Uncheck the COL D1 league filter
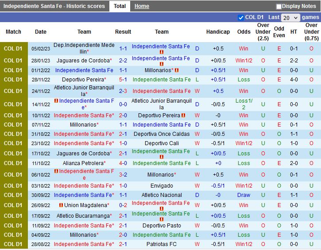Screen dimensions: 321x250 tap(241, 17)
